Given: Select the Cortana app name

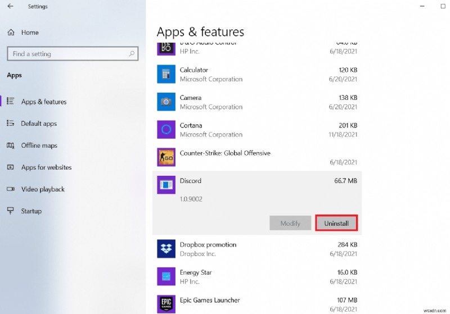Looking at the screenshot, I should [191, 125].
